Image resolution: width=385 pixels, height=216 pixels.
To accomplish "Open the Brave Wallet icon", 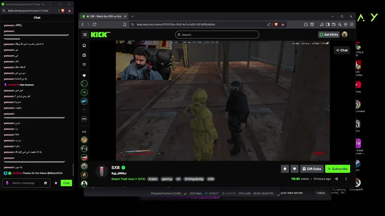I will pos(334,24).
